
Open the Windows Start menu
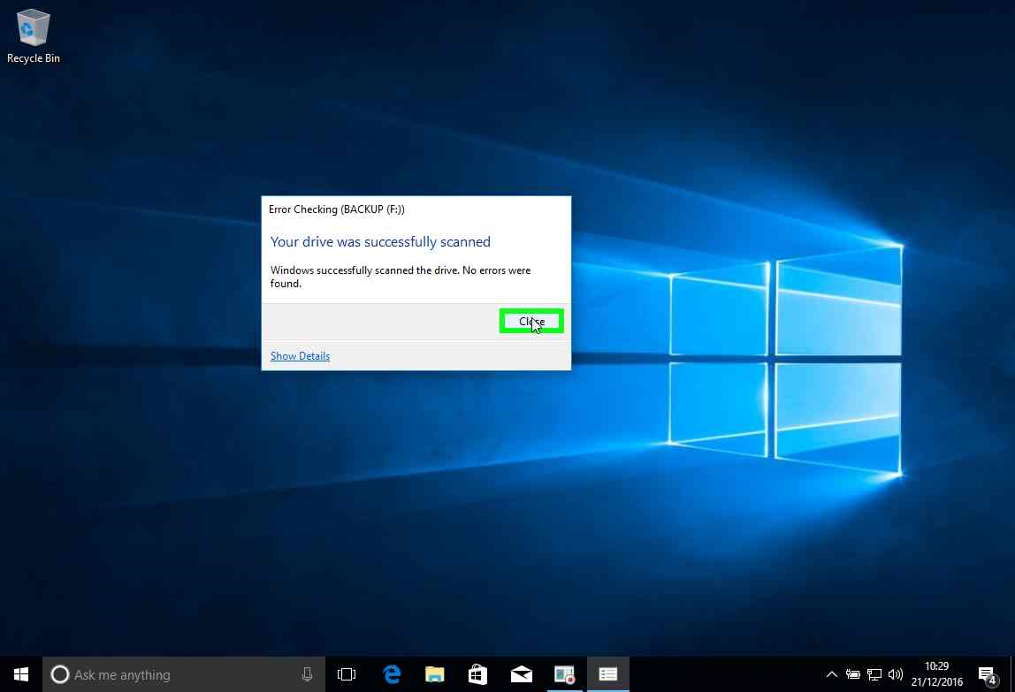click(x=20, y=674)
